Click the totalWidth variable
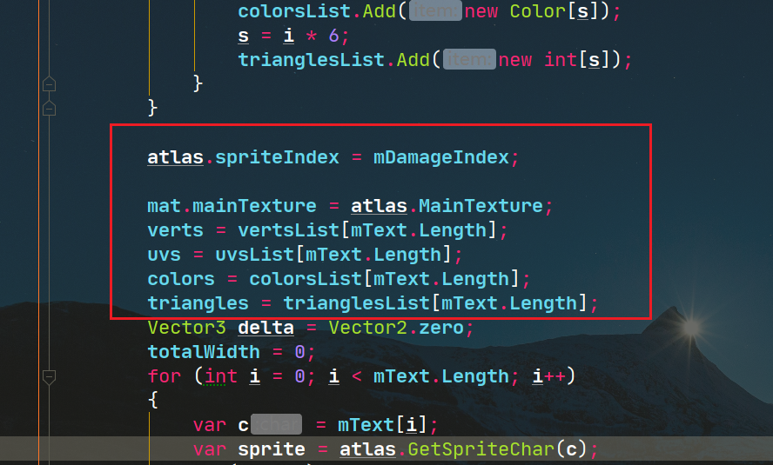This screenshot has height=465, width=773. point(204,352)
